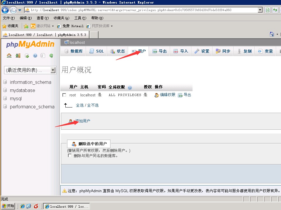Switch to the 变量 tab
This screenshot has width=281, height=210.
click(x=265, y=51)
